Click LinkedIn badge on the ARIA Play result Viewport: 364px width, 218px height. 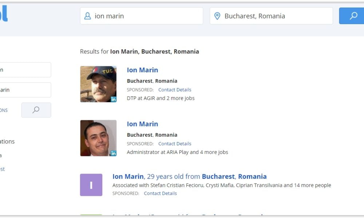point(113,153)
